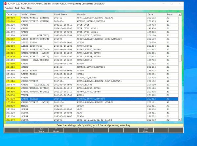The height and width of the screenshot is (146, 197).
Task: Click the vertical scrollbar thumb
Action: (180, 58)
